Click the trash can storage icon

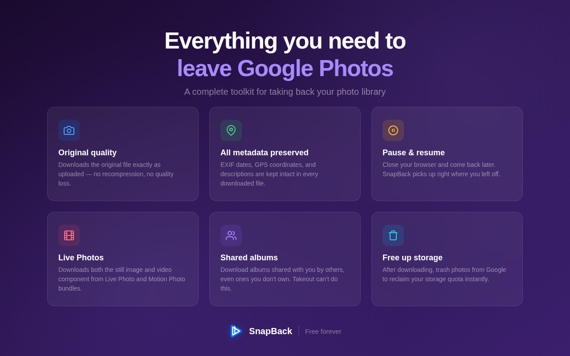(x=393, y=235)
